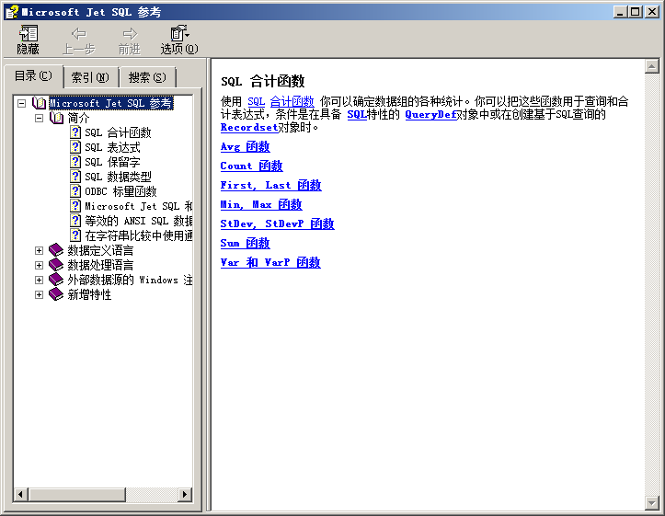Follow the QueryDef link in the paragraph
The image size is (665, 516).
(430, 114)
